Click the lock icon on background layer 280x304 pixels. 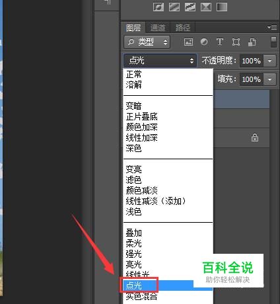click(255, 137)
